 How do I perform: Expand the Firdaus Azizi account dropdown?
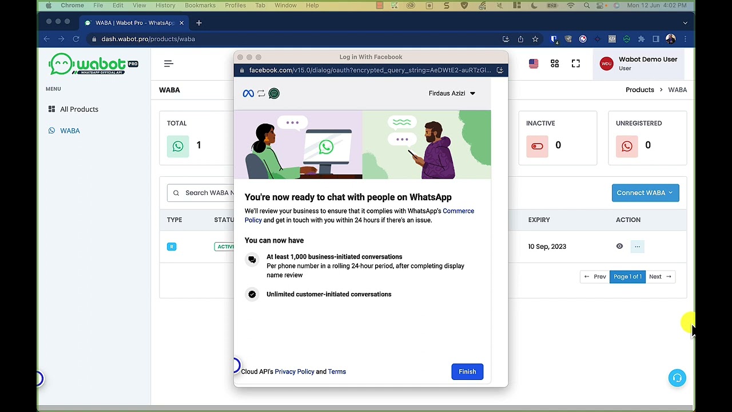pos(452,93)
